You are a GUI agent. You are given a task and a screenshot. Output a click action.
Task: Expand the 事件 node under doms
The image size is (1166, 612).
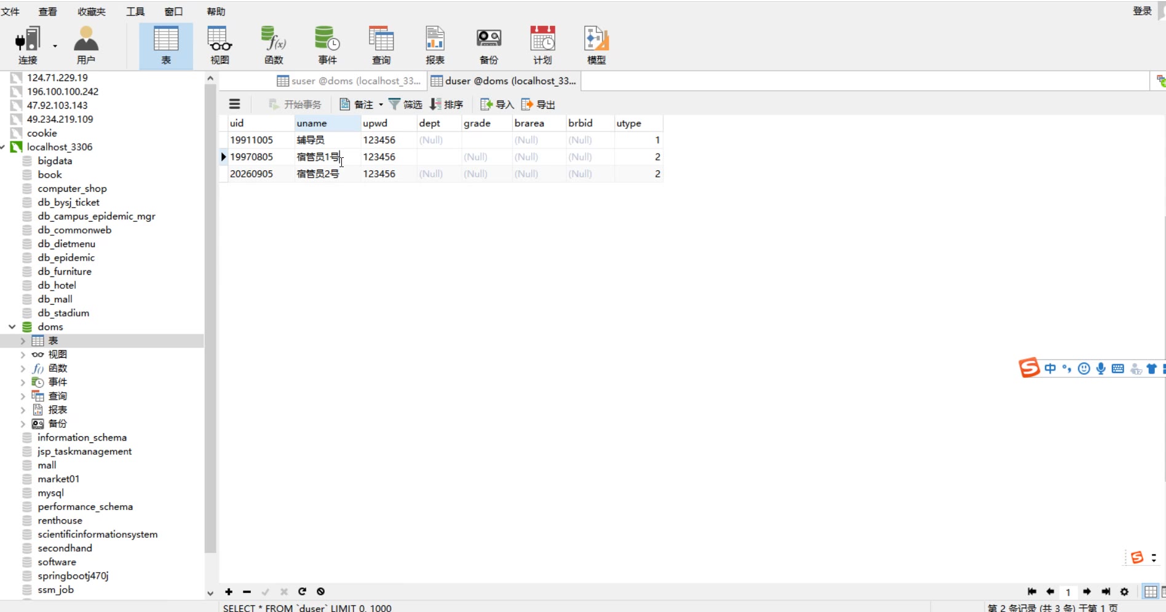23,382
